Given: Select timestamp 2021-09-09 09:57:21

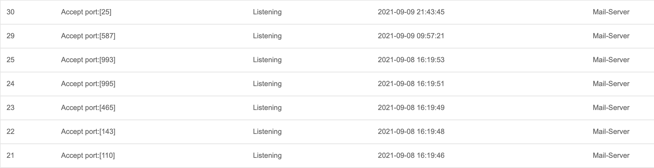Looking at the screenshot, I should (x=411, y=36).
